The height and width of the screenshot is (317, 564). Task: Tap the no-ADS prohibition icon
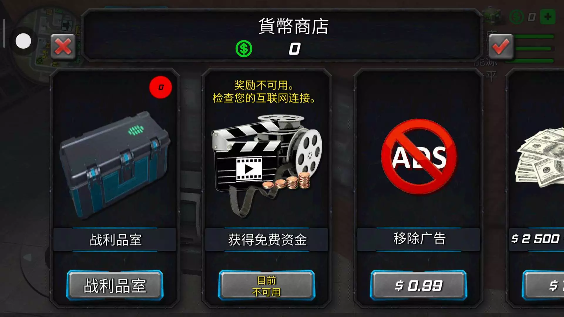[x=419, y=156]
